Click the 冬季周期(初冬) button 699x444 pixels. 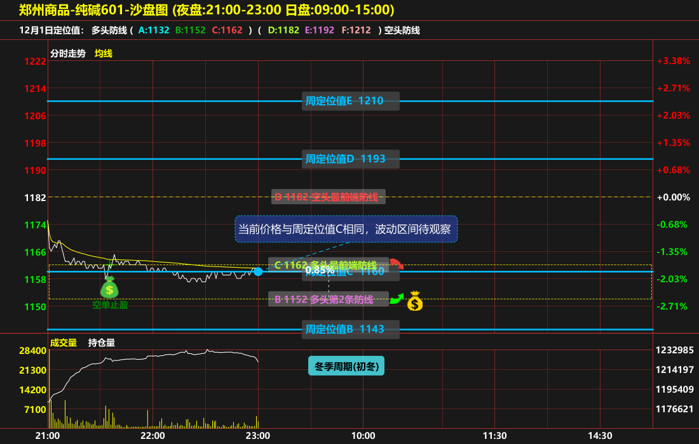click(x=346, y=366)
